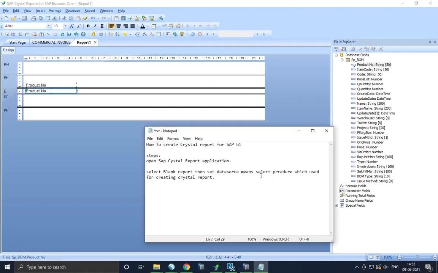438x273 pixels.
Task: Open the Database menu
Action: pos(73,11)
